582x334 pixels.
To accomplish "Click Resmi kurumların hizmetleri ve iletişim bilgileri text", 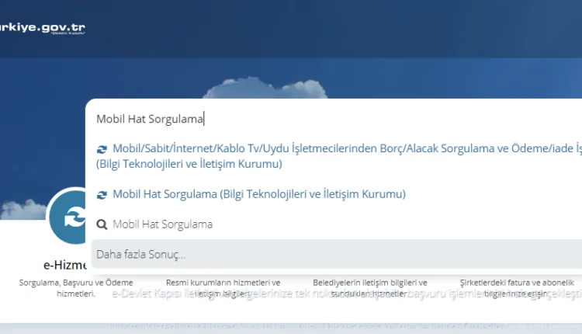I will click(223, 288).
